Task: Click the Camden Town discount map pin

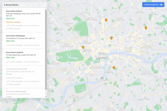Action: click(x=106, y=20)
